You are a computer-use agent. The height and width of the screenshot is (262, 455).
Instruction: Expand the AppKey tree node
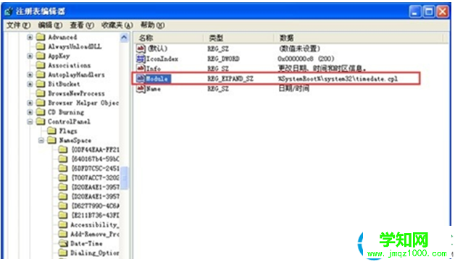tap(30, 56)
